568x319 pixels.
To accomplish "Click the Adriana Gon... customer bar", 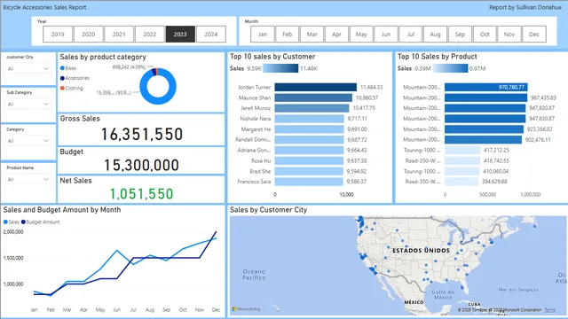I will click(309, 150).
